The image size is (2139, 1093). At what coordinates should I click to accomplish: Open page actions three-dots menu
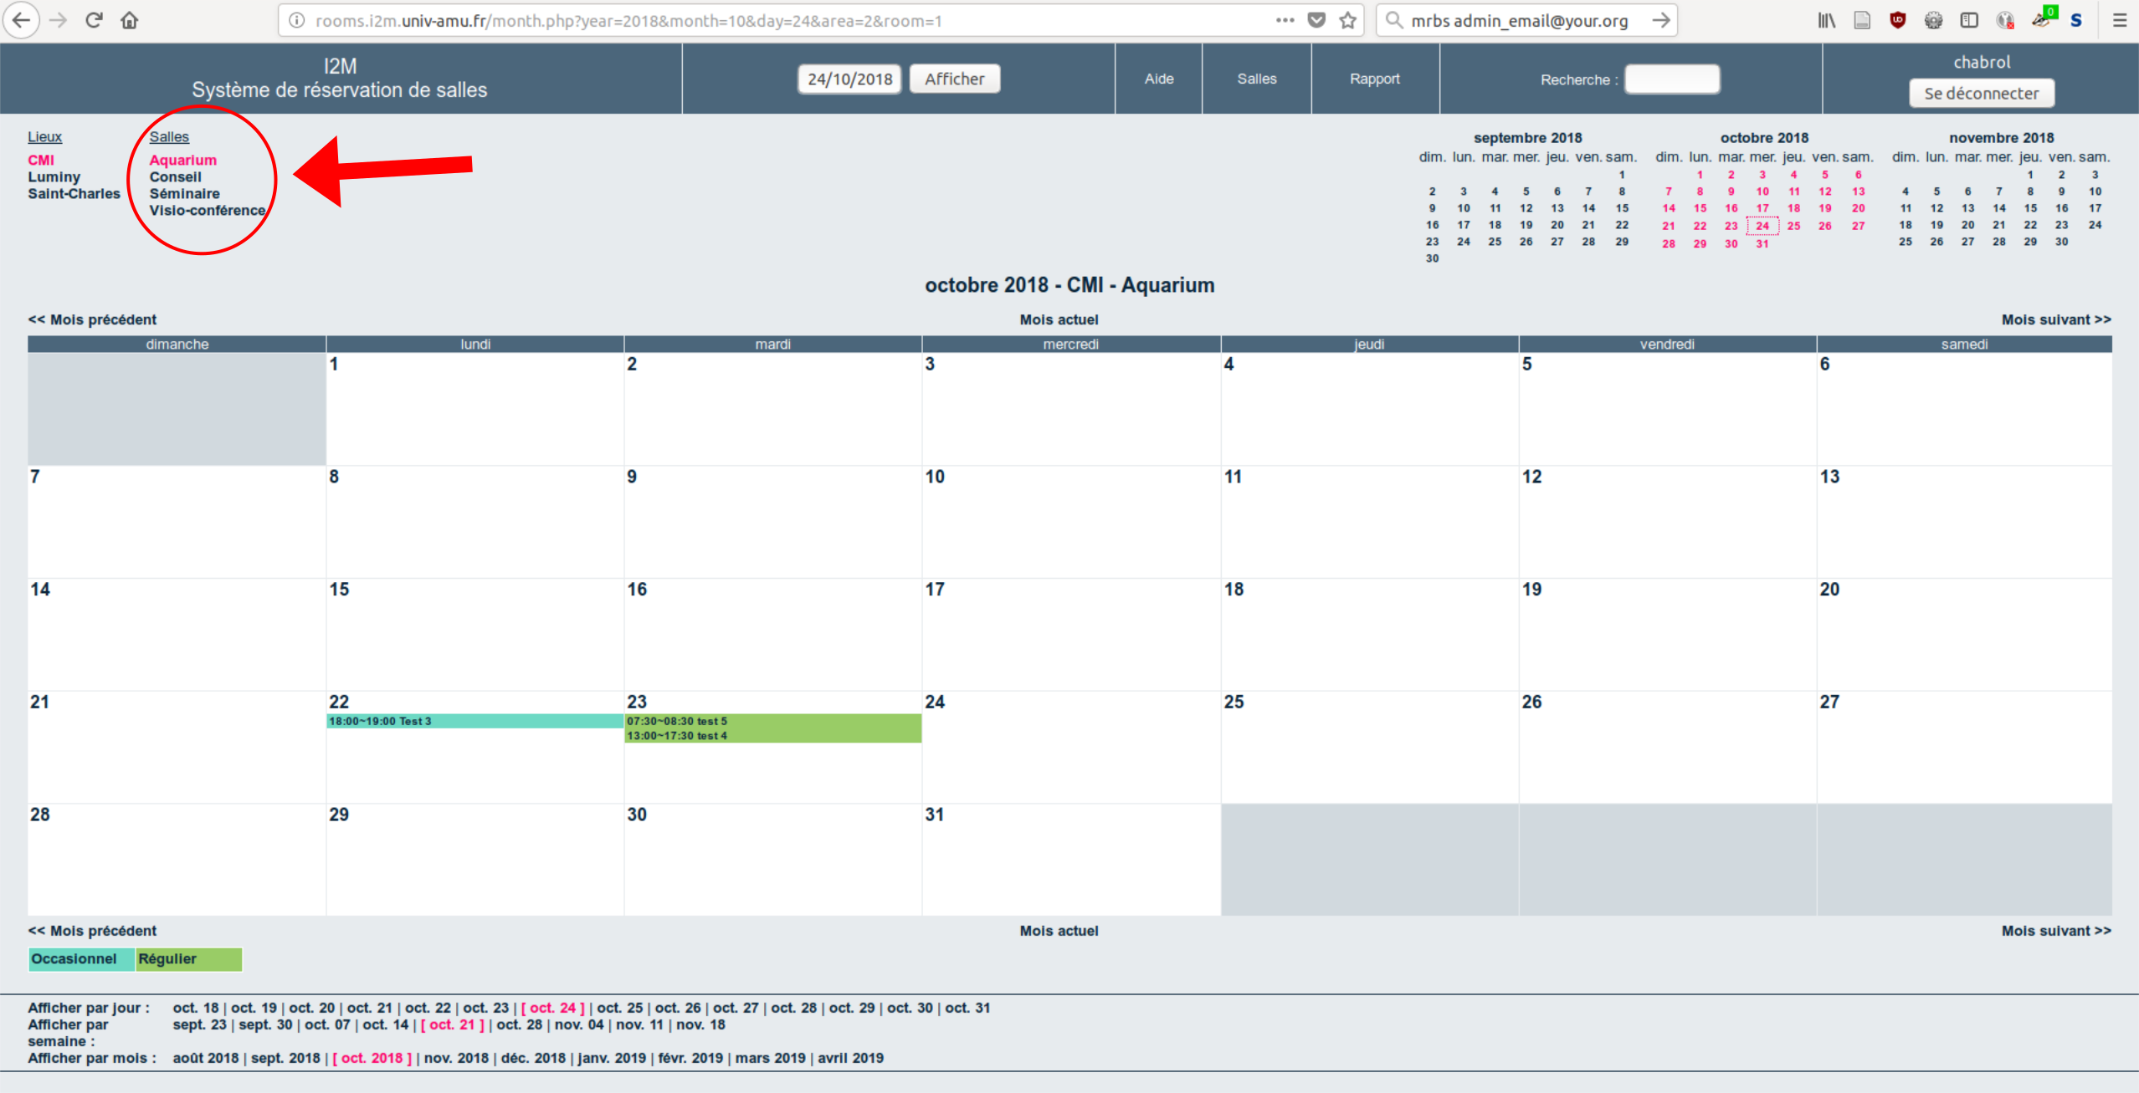1285,20
